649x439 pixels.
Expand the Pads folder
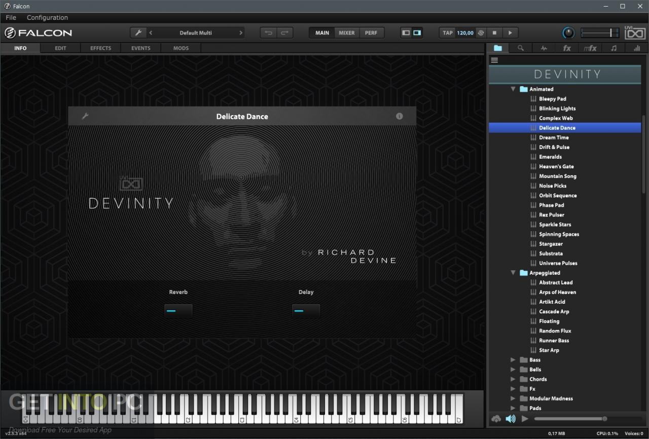click(513, 408)
